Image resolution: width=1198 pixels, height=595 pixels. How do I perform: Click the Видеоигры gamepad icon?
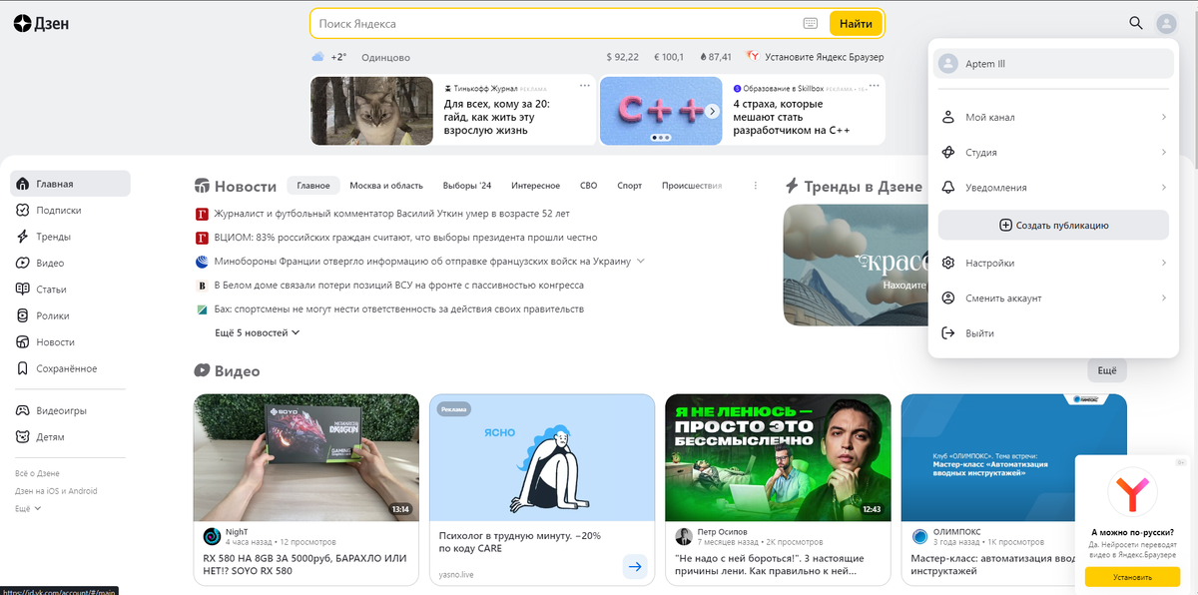[x=23, y=410]
